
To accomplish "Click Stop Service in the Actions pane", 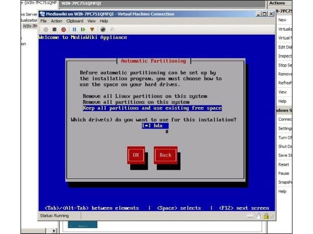I will pyautogui.click(x=285, y=65).
